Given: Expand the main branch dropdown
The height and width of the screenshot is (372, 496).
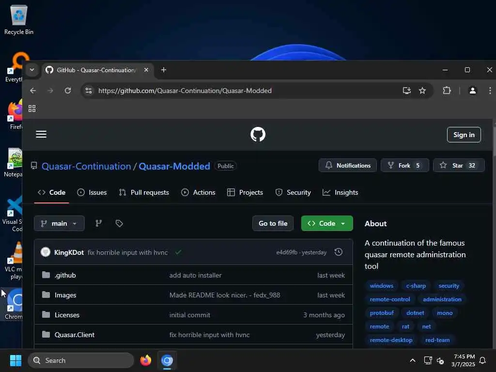Looking at the screenshot, I should click(x=59, y=223).
